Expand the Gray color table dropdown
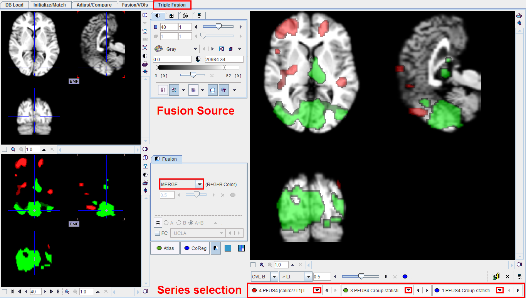The image size is (526, 298). pos(195,49)
